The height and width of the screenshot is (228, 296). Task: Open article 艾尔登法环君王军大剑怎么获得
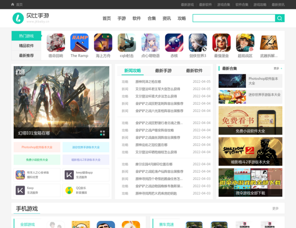pyautogui.click(x=158, y=89)
